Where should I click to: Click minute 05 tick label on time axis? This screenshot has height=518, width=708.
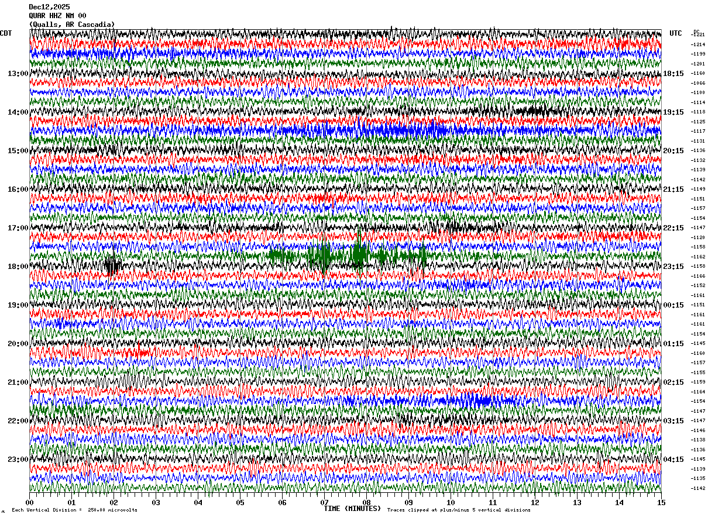(x=240, y=502)
